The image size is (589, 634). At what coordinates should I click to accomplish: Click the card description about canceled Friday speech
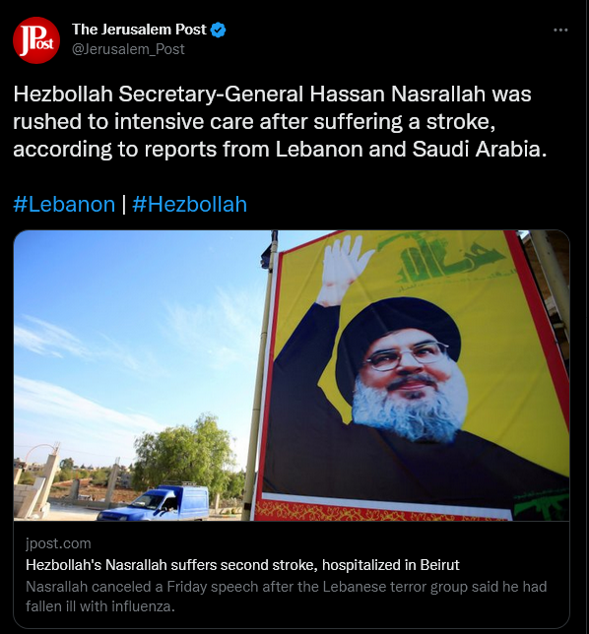tap(286, 597)
